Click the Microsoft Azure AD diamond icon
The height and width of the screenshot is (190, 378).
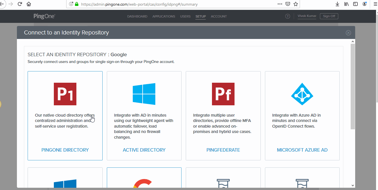tap(302, 94)
